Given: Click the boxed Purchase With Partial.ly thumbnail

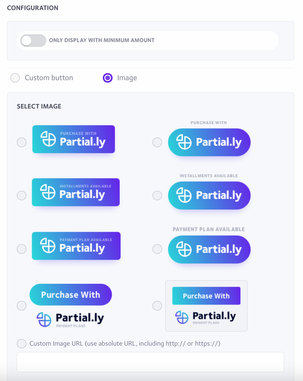Looking at the screenshot, I should click(206, 306).
